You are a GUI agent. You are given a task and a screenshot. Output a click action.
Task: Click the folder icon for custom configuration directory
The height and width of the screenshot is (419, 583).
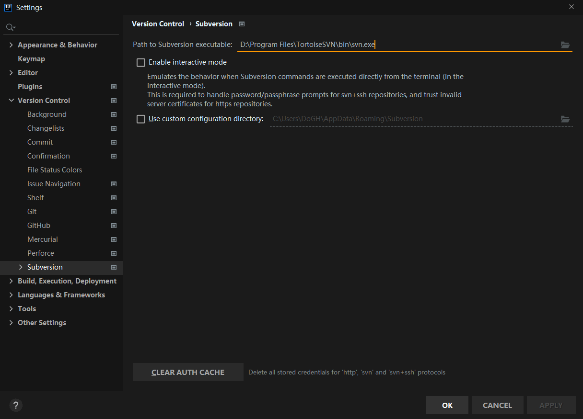565,119
